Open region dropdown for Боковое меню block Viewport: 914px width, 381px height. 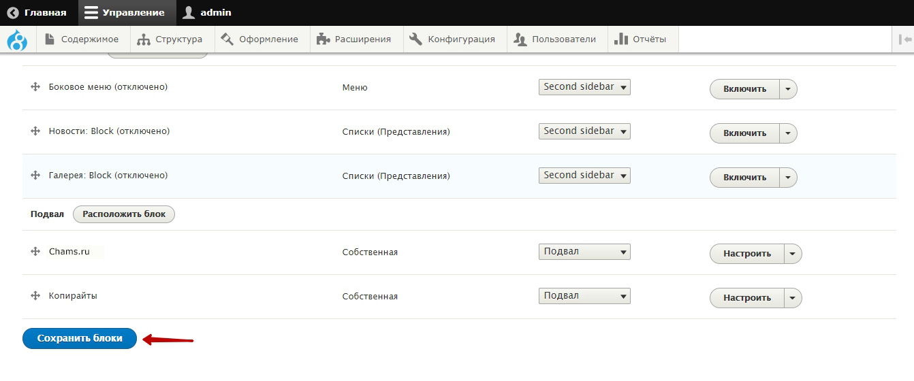584,87
